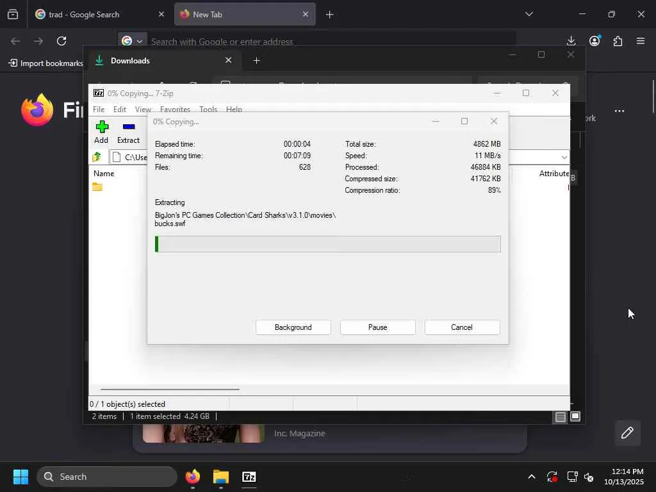Image resolution: width=656 pixels, height=492 pixels.
Task: Open the 7-Zip File menu
Action: [x=99, y=109]
